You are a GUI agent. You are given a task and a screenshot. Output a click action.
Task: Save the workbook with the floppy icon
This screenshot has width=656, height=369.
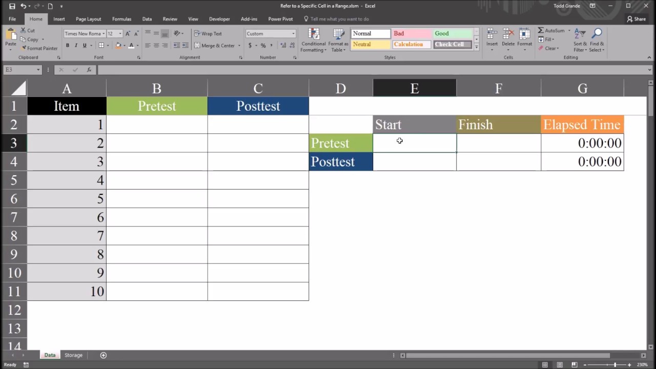(x=12, y=6)
